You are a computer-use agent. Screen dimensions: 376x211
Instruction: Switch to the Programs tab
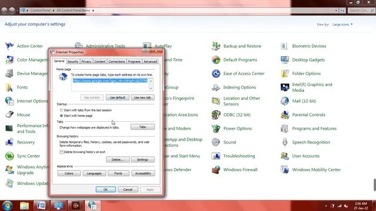point(134,62)
